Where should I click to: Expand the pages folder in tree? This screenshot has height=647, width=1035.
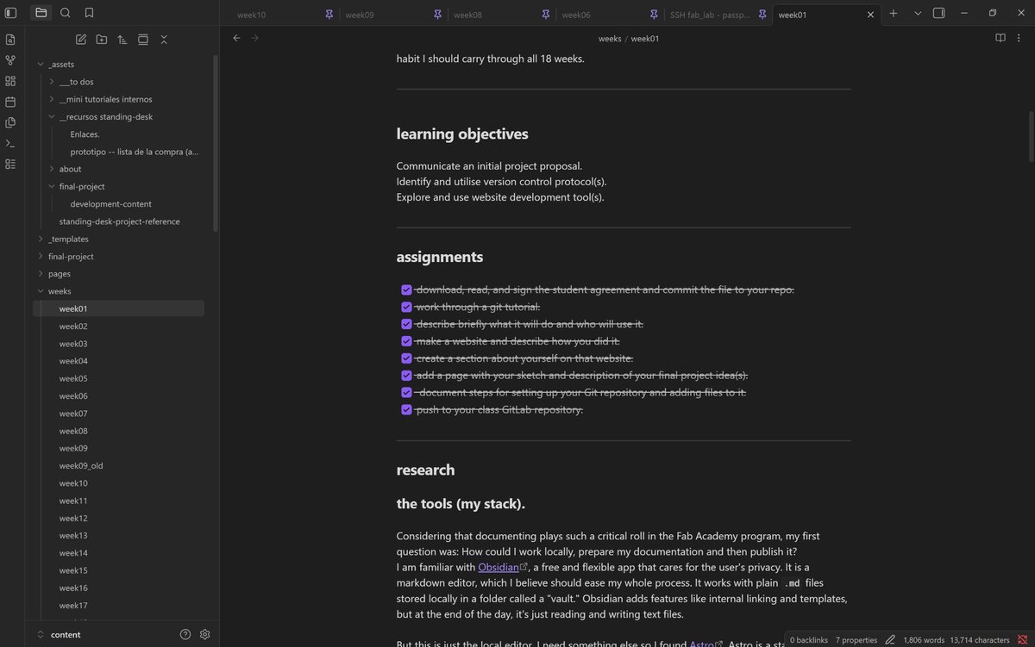tap(41, 274)
